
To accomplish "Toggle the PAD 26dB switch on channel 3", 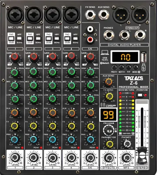I will coord(49,38).
